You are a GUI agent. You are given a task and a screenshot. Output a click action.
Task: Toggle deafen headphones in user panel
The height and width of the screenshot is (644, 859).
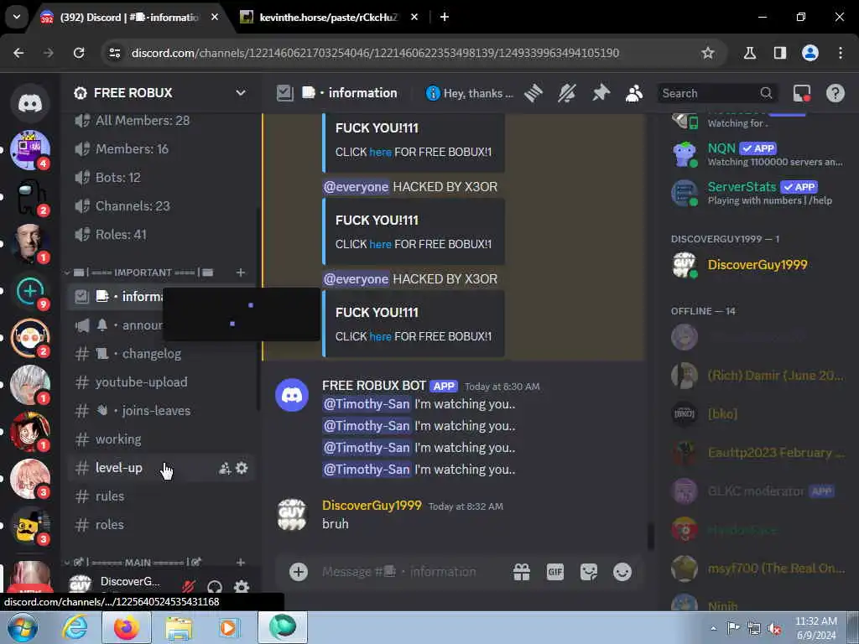tap(215, 586)
